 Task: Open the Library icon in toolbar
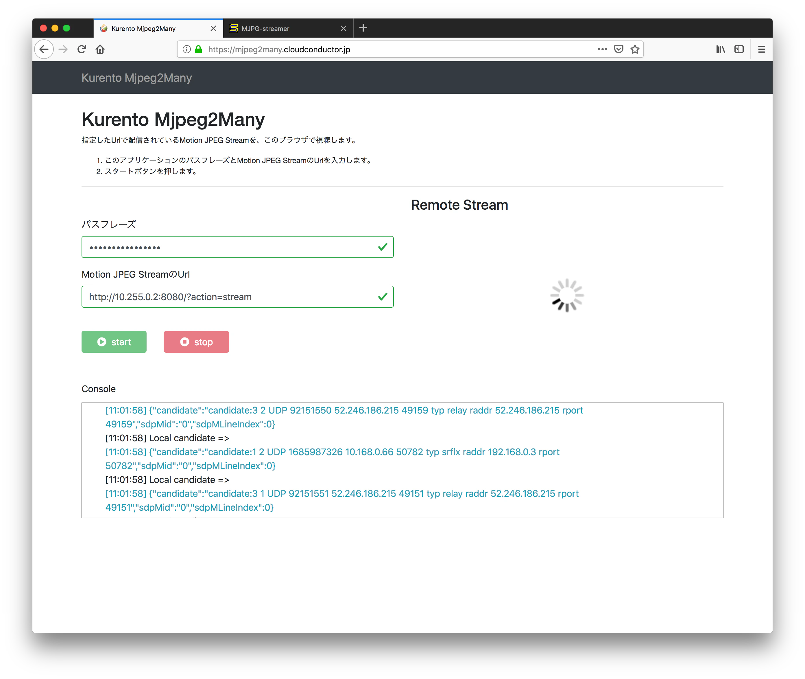(720, 49)
